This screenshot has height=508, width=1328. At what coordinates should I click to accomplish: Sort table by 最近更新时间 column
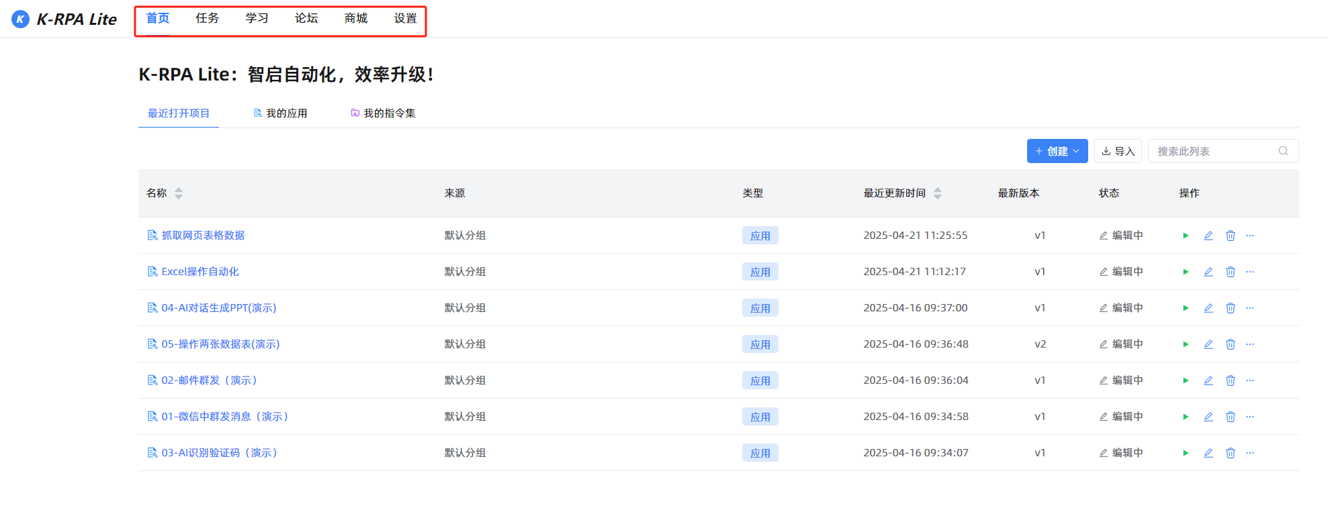(937, 193)
